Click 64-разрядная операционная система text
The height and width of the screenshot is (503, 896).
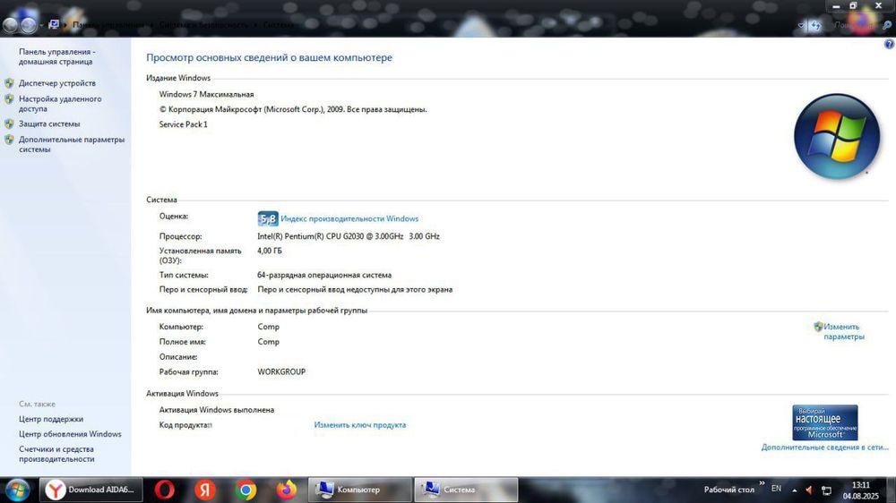point(324,275)
